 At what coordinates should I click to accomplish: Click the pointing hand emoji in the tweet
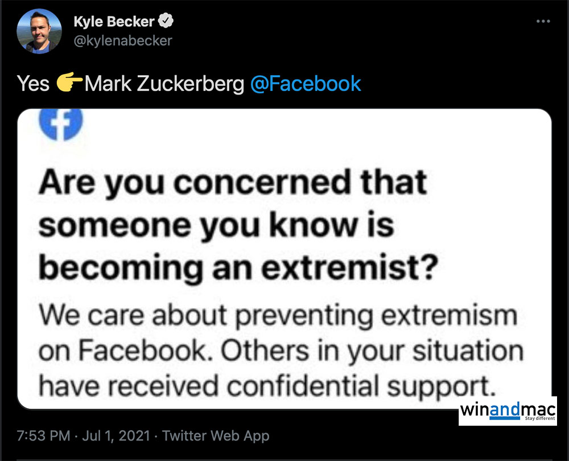point(70,84)
